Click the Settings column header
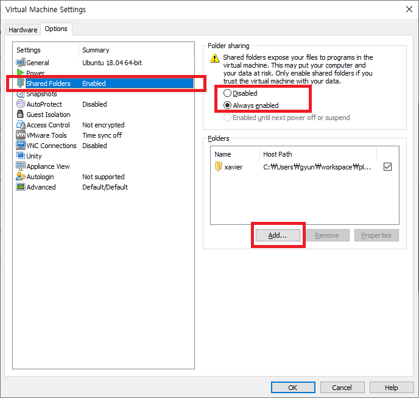Viewport: 419px width, 398px height. 46,50
